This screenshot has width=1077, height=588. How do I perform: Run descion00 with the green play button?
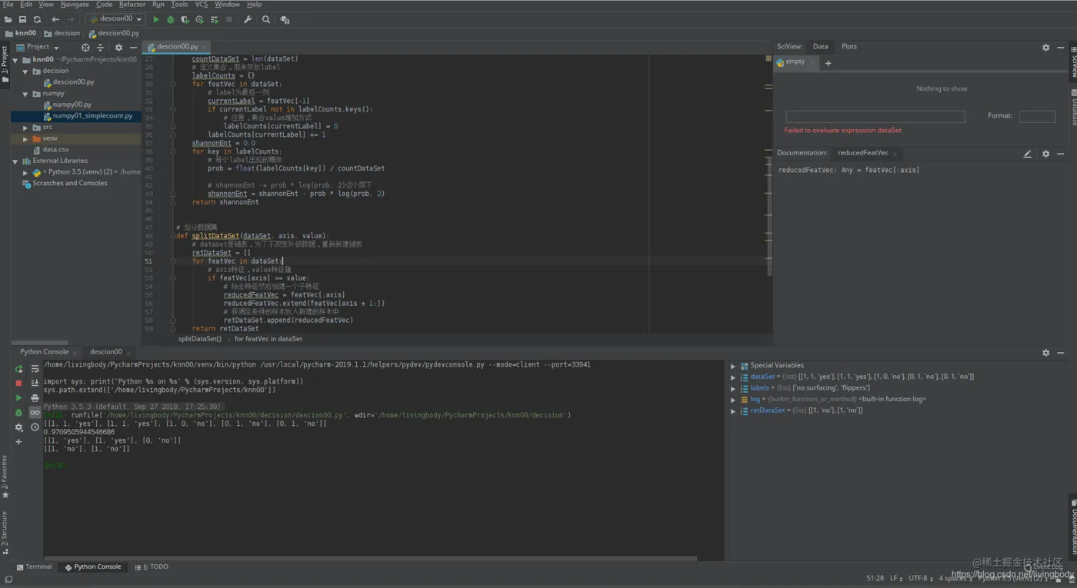pyautogui.click(x=156, y=19)
